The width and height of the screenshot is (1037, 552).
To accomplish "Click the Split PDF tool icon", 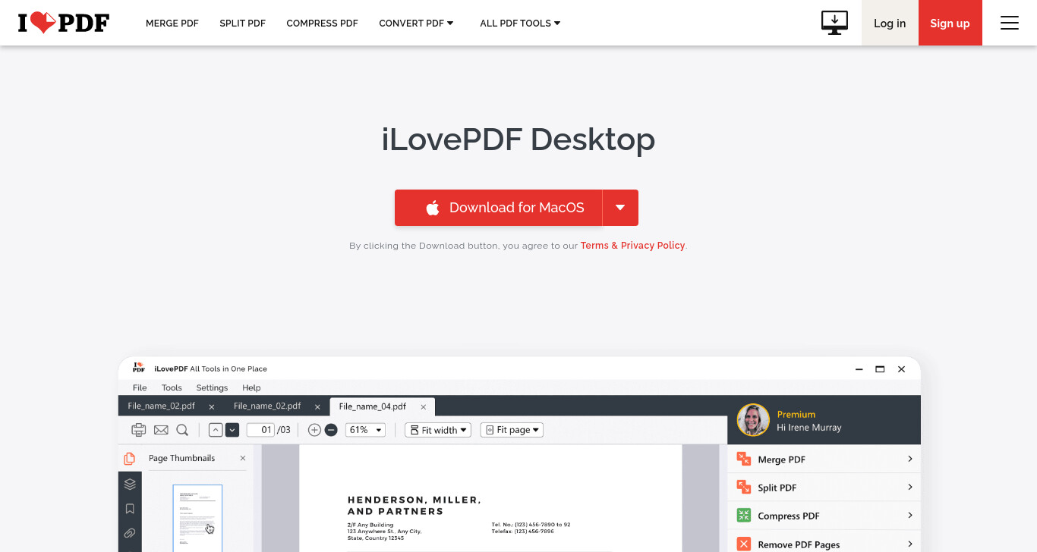I will click(x=744, y=488).
